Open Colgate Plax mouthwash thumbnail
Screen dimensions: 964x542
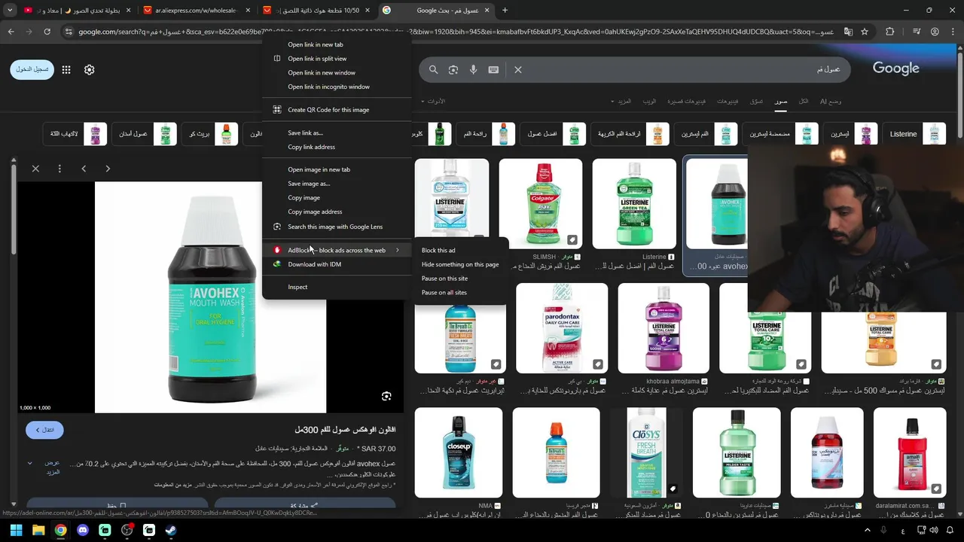(x=541, y=203)
